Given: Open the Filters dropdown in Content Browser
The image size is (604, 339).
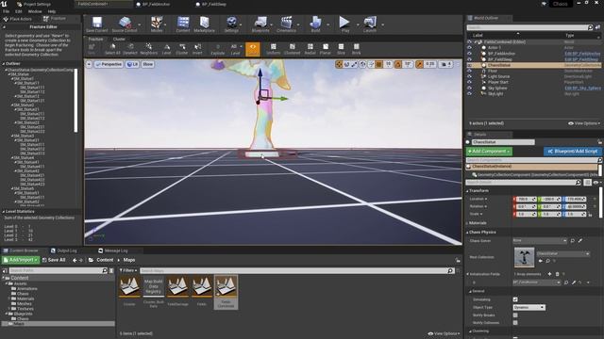Looking at the screenshot, I should (x=128, y=270).
